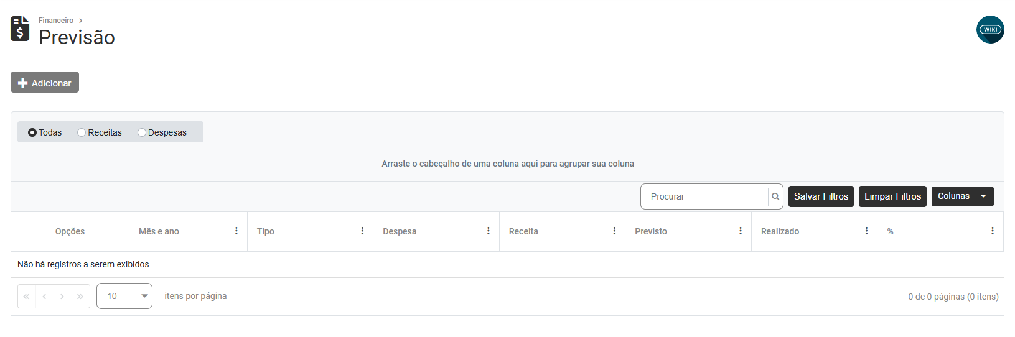Select the Receitas radio button
This screenshot has width=1015, height=337.
pyautogui.click(x=82, y=132)
